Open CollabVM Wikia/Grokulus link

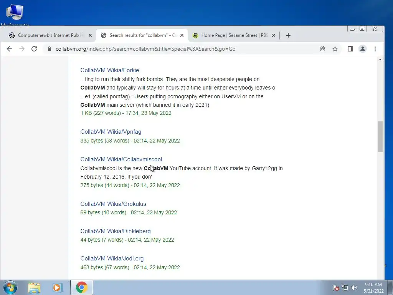point(113,204)
